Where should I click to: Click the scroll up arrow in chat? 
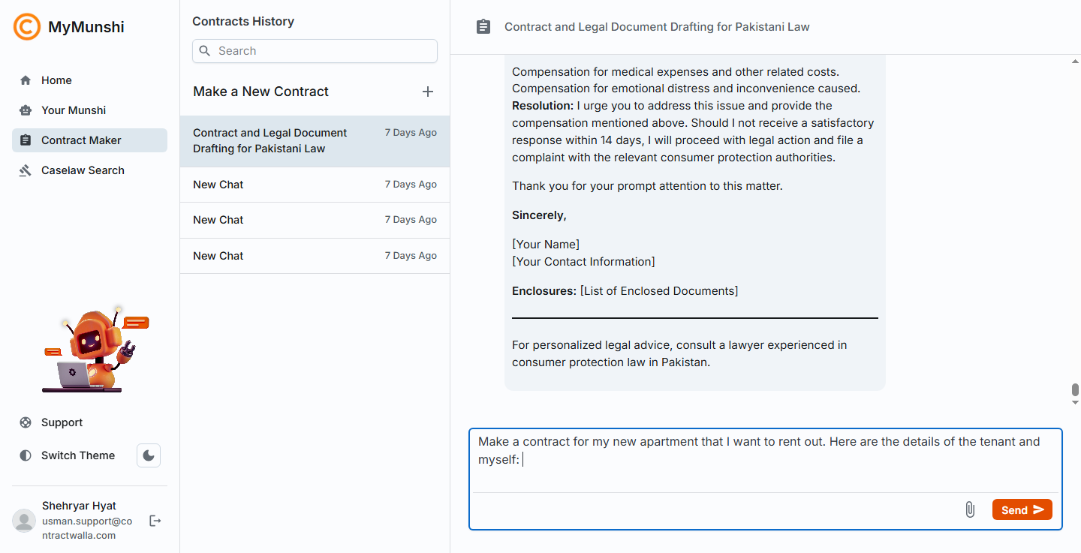pyautogui.click(x=1075, y=62)
